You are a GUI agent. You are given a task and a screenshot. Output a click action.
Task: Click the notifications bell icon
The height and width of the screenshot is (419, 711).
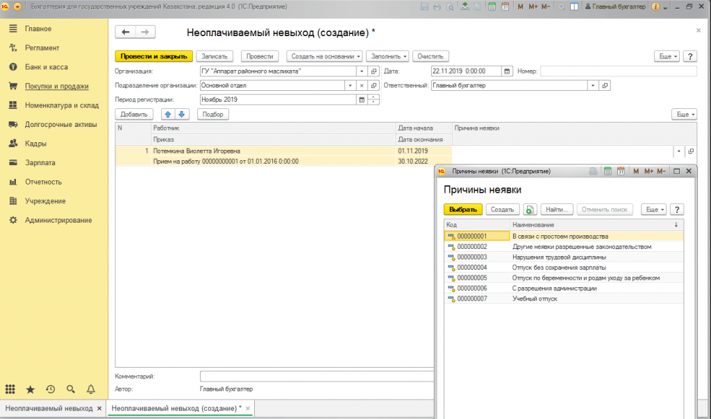(x=90, y=389)
